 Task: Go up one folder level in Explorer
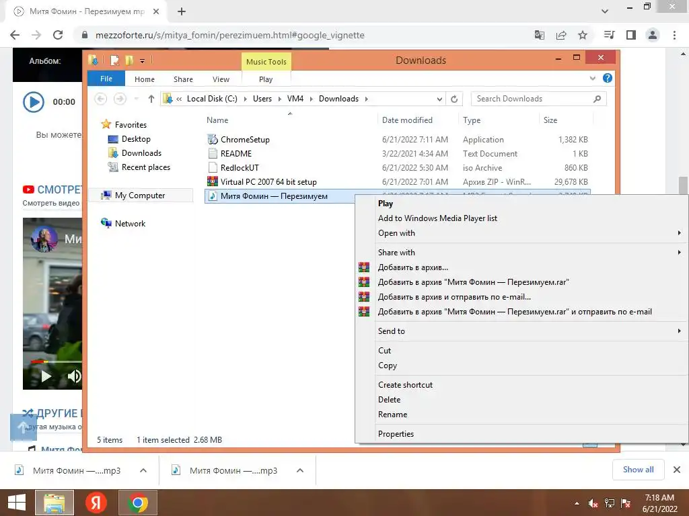click(151, 99)
